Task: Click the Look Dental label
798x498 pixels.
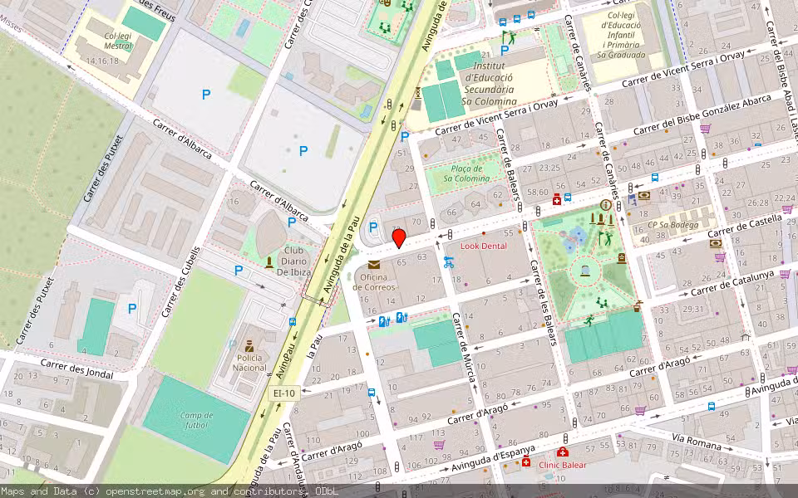Action: coord(484,246)
